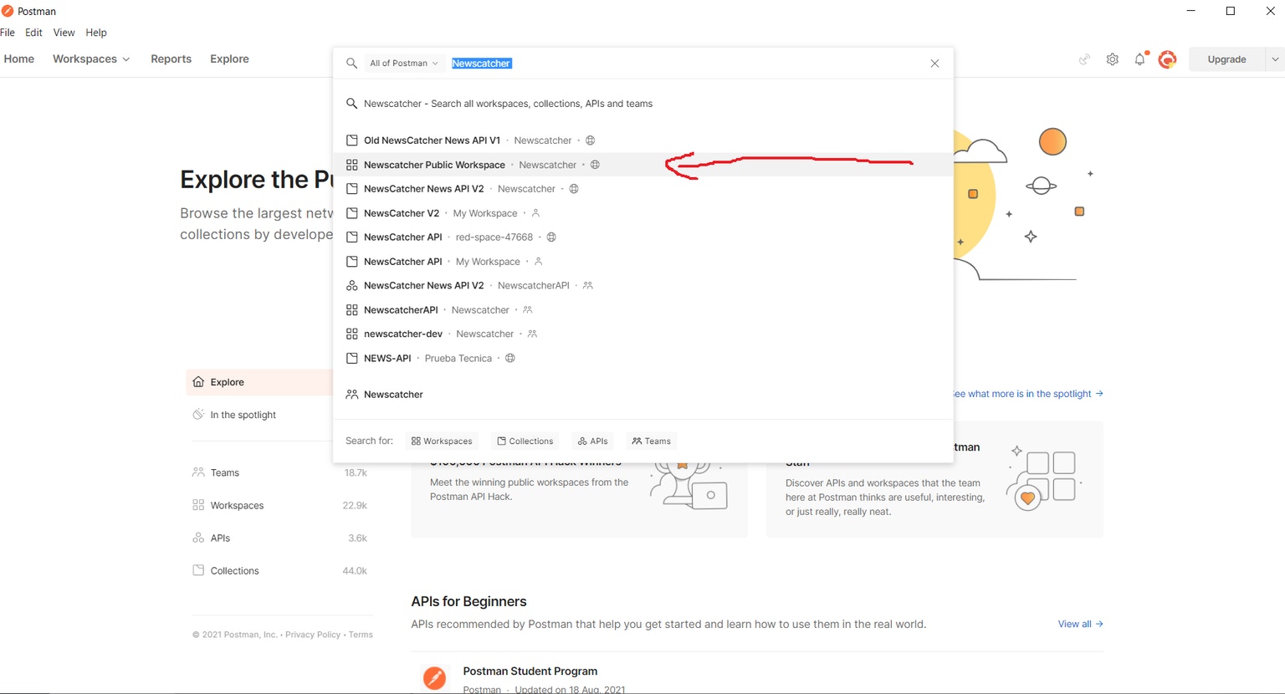Open 'newscatcher-dev' workspace result
The width and height of the screenshot is (1285, 694).
coord(642,334)
